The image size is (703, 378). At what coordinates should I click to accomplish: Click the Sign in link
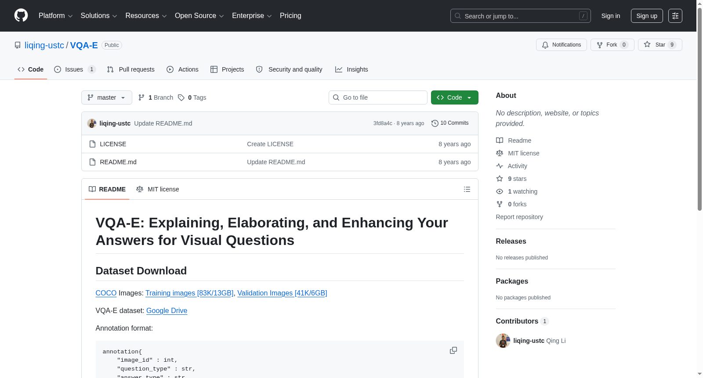[x=611, y=16]
